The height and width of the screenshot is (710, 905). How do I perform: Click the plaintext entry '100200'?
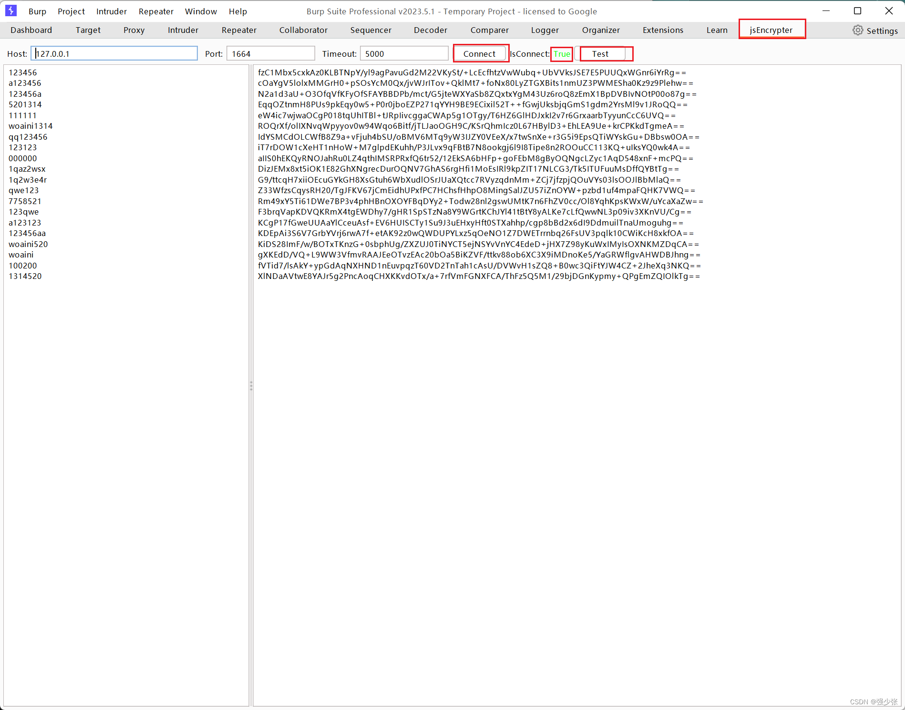(x=22, y=266)
